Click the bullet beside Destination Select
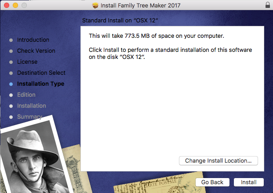The image size is (273, 193). point(11,73)
